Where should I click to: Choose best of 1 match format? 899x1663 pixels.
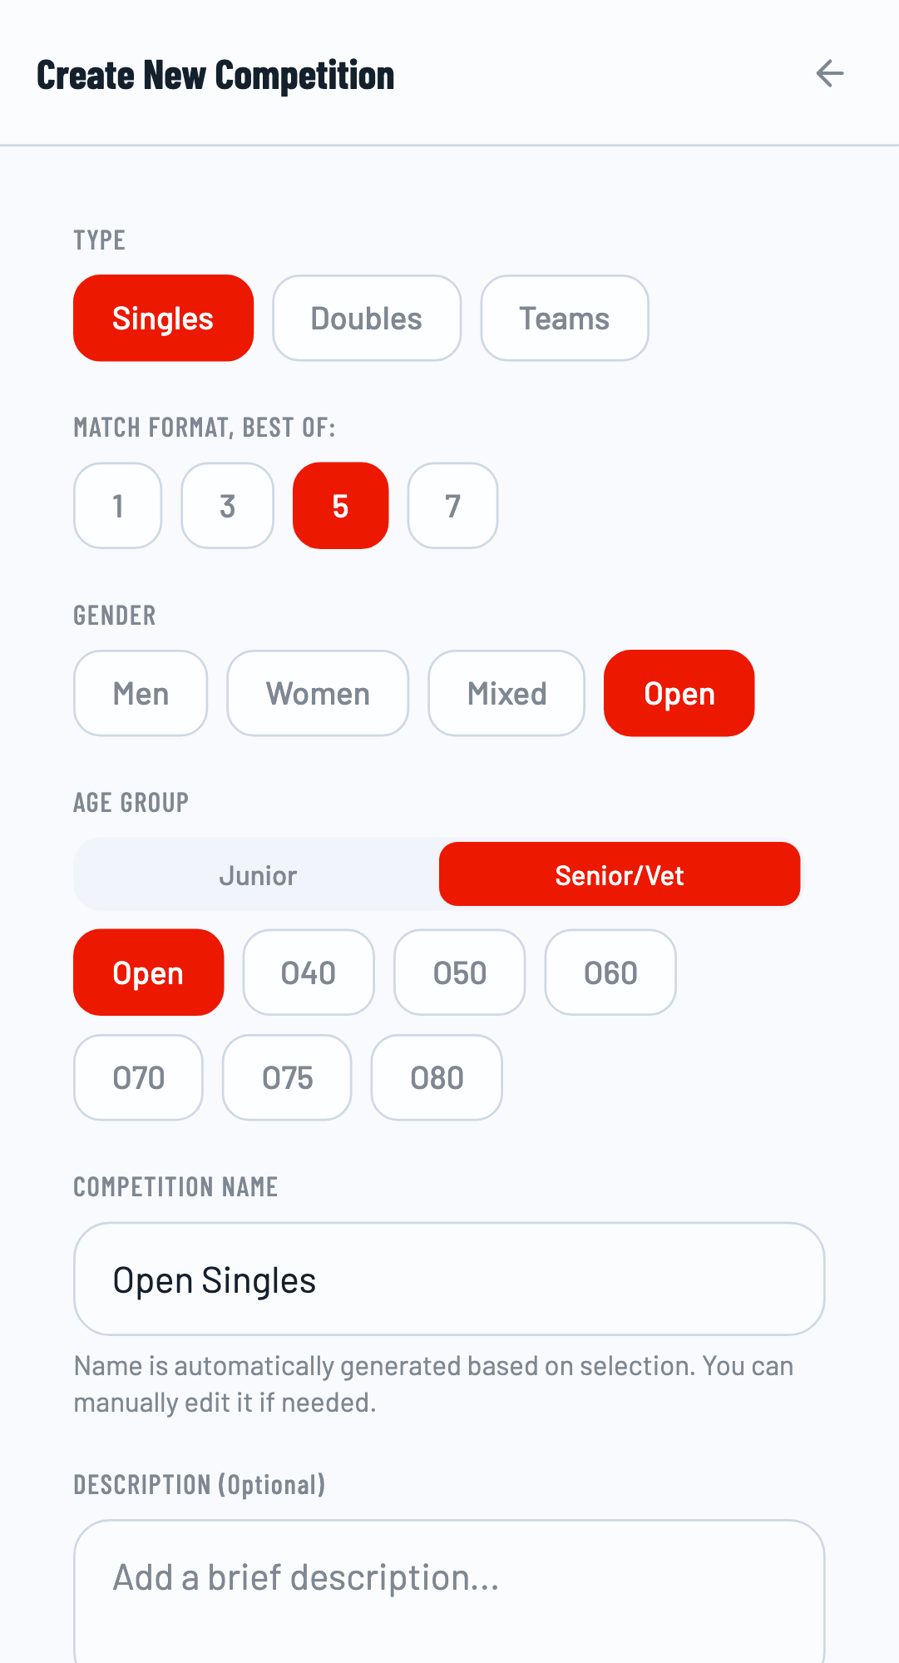point(117,506)
